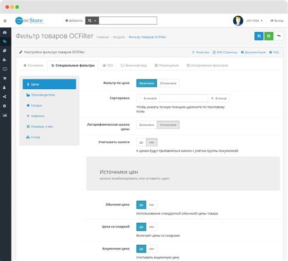Select Новинка in the side list

click(x=49, y=116)
